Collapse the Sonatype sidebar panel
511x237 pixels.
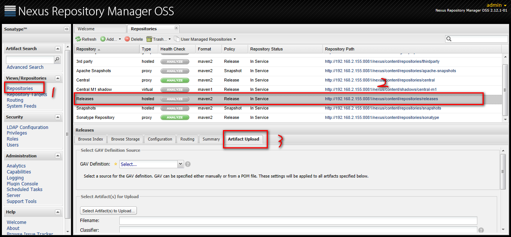(67, 29)
